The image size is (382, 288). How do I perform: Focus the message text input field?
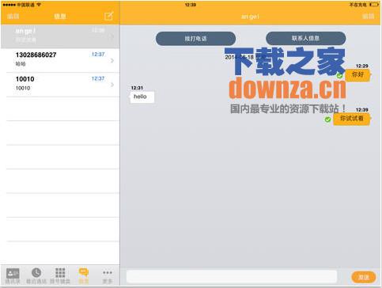point(232,277)
